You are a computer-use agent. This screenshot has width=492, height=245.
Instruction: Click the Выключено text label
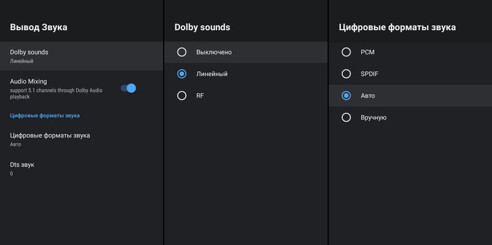214,52
